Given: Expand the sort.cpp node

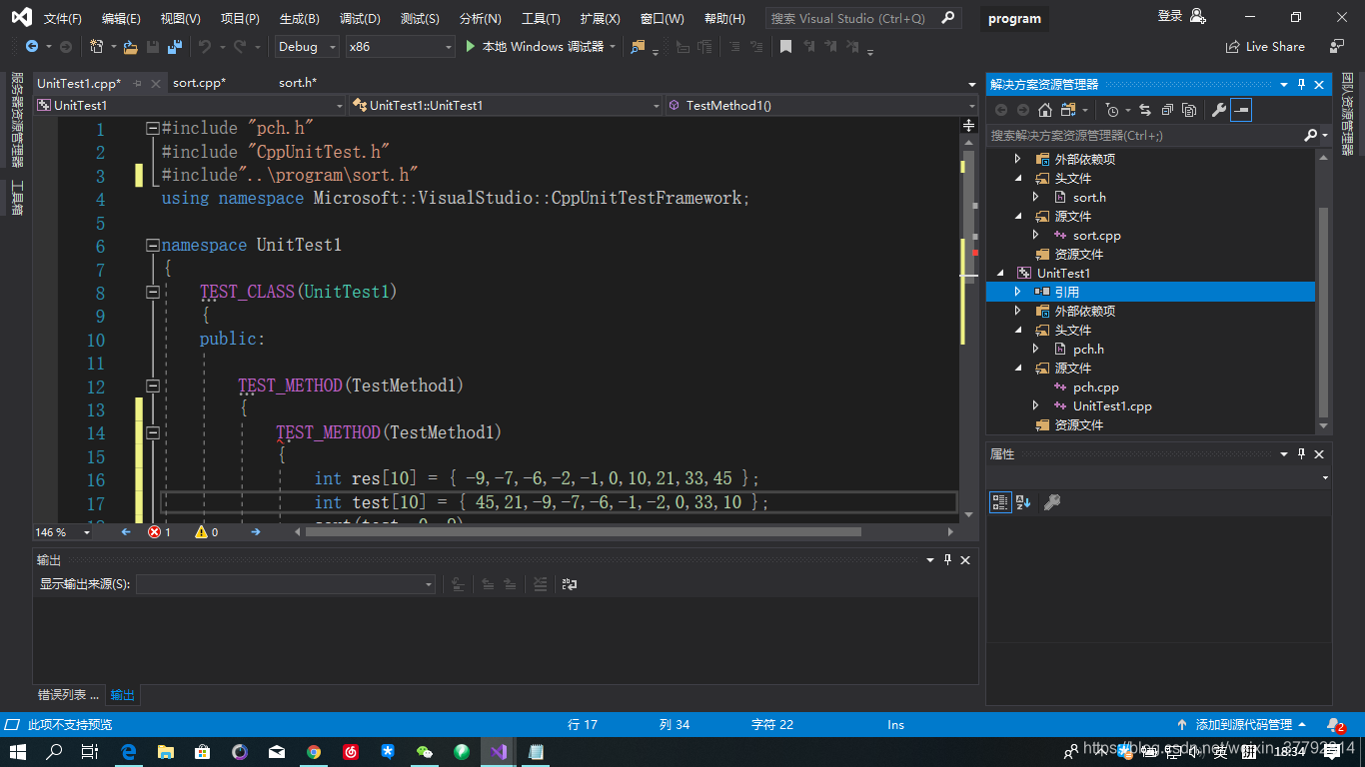Looking at the screenshot, I should (x=1036, y=236).
